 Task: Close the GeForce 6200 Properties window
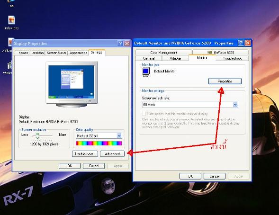click(x=248, y=43)
